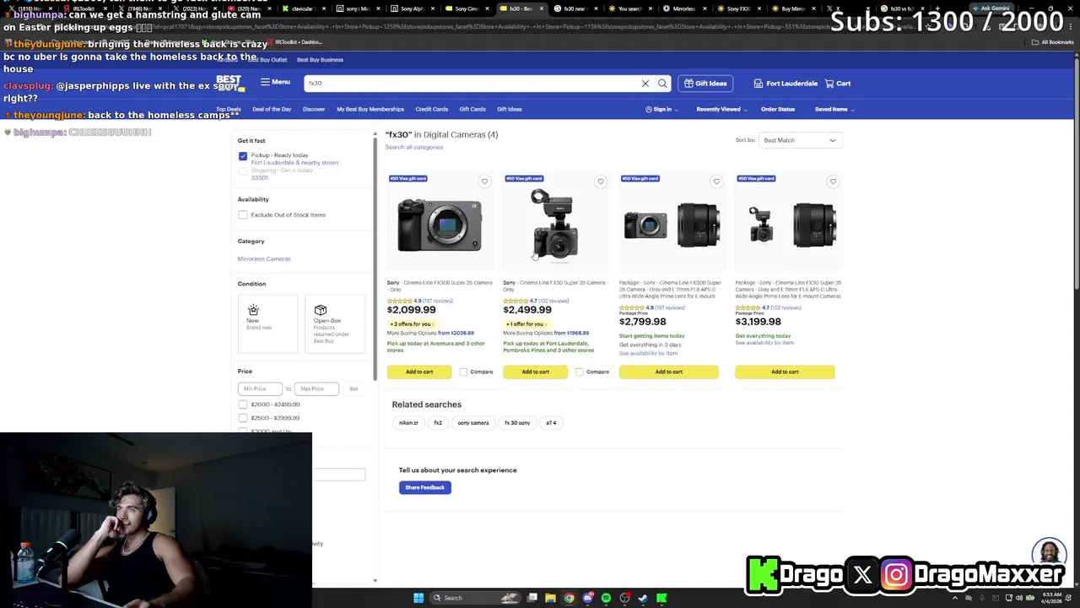Open My Best Buy Memberships
This screenshot has height=608, width=1080.
point(370,109)
